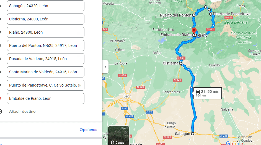
Task: Click the N-621 road badge near Cistierna
Action: tap(181, 58)
